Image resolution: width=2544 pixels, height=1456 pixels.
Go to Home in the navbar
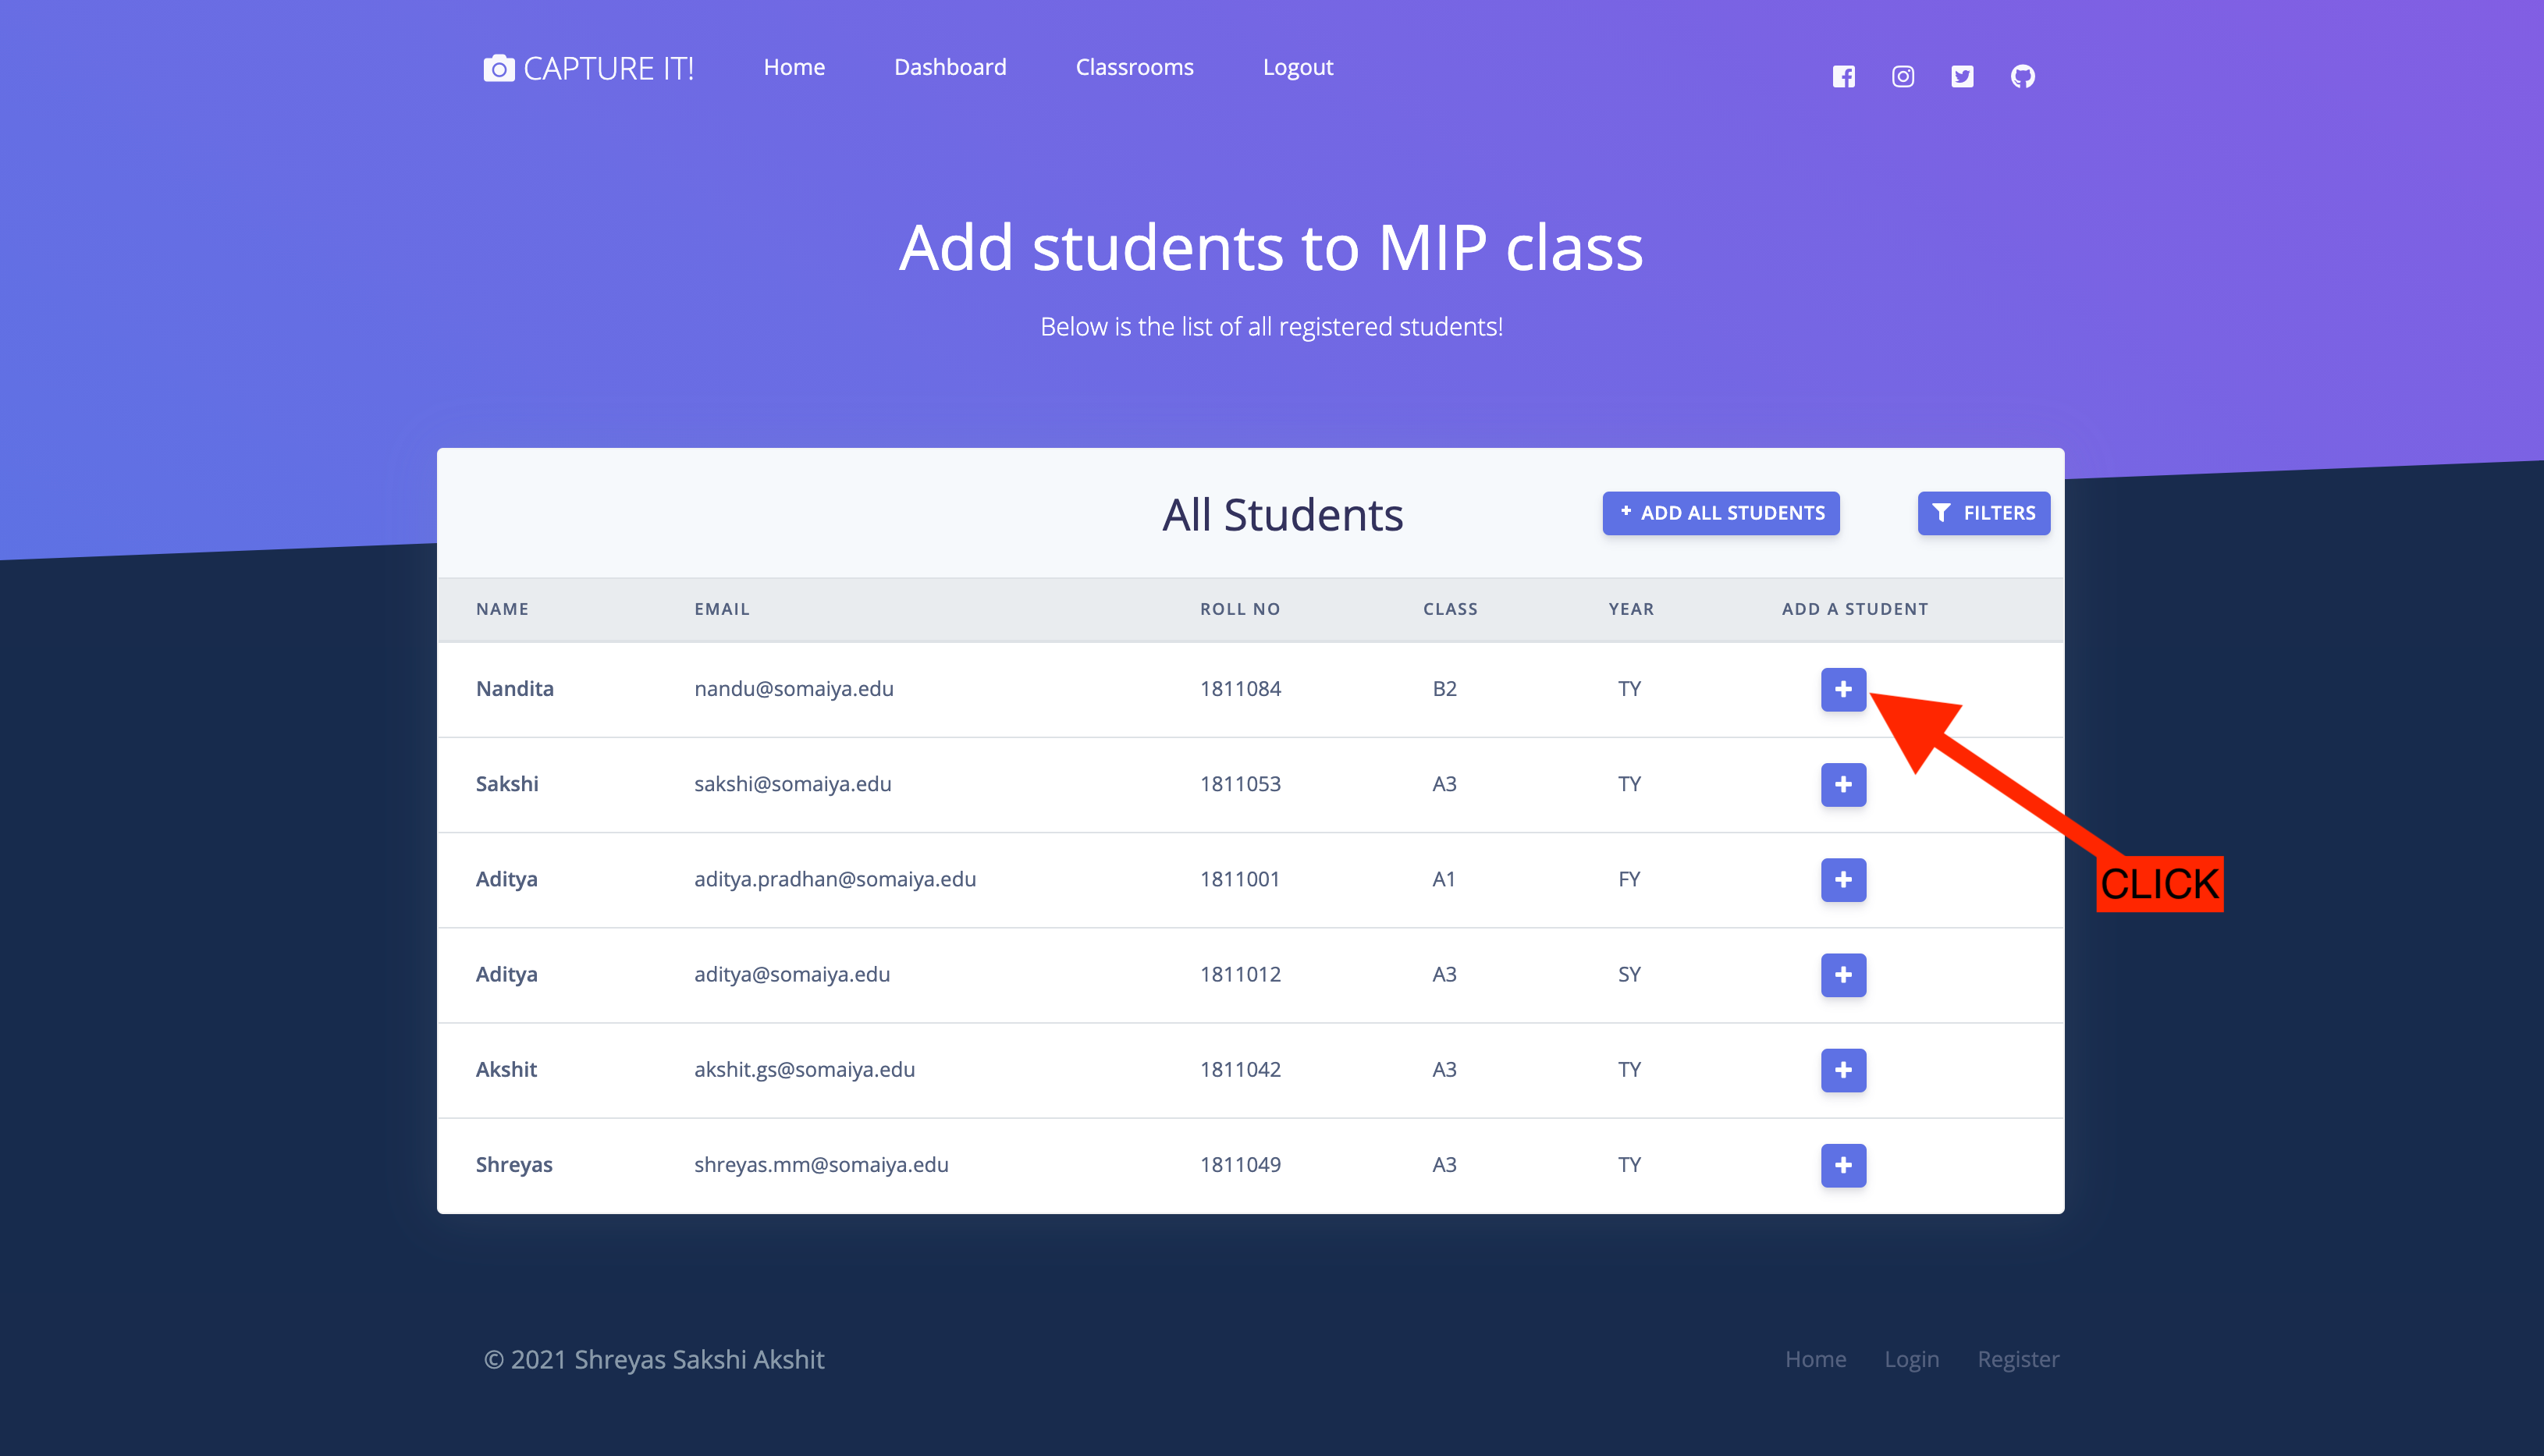pyautogui.click(x=794, y=67)
